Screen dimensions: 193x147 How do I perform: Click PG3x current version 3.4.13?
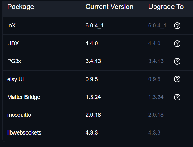point(93,61)
